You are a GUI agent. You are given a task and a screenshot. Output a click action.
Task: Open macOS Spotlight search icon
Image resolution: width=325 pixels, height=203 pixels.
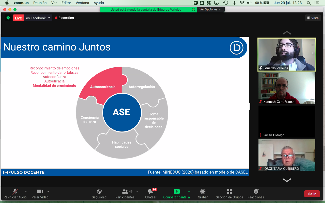coord(309,3)
